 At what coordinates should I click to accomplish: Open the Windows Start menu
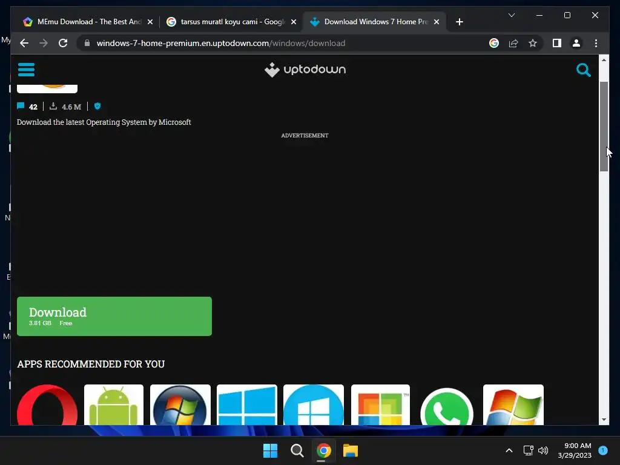point(271,450)
